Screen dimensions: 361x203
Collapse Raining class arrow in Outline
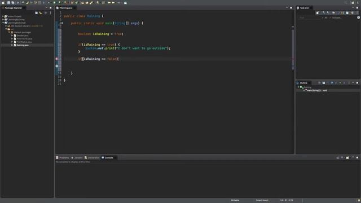(x=298, y=87)
